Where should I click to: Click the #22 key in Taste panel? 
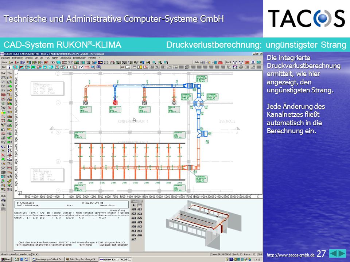(x=133, y=214)
